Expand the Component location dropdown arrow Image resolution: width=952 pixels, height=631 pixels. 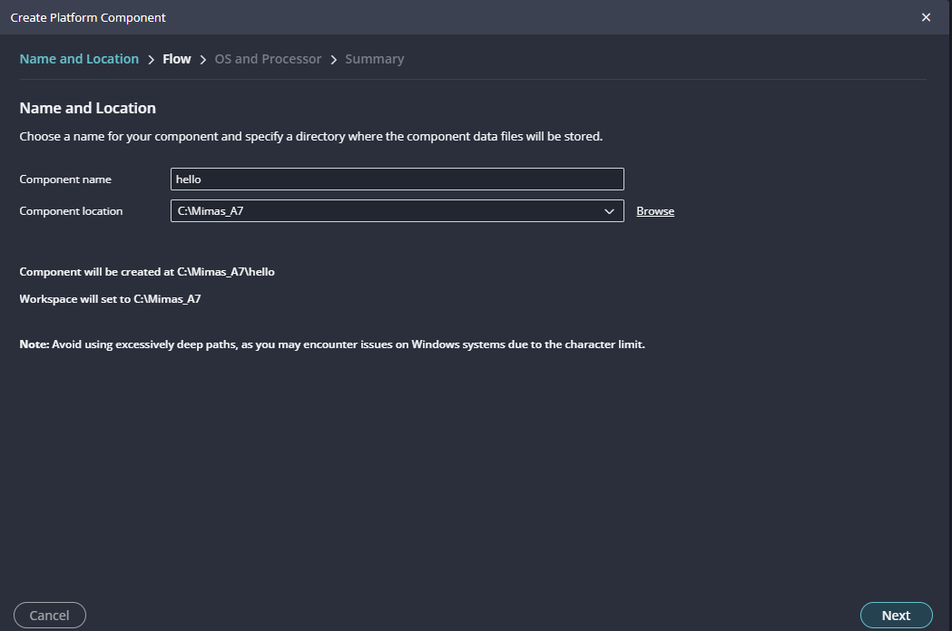click(x=609, y=211)
